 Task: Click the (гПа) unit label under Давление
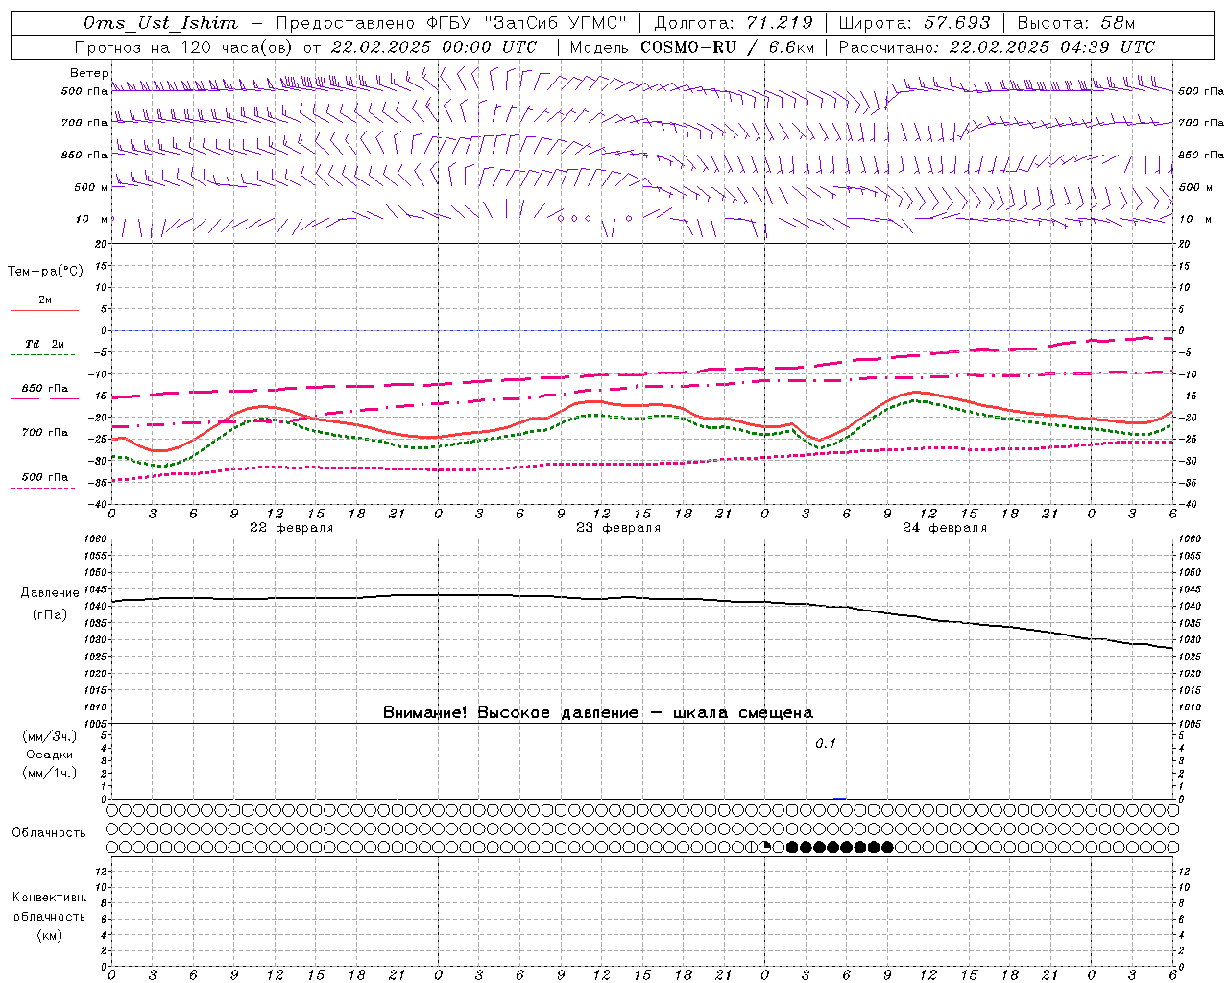pos(49,615)
